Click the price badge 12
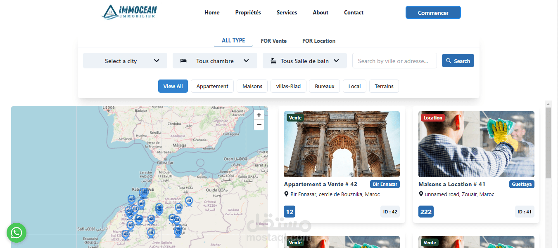Image resolution: width=558 pixels, height=248 pixels. 290,212
